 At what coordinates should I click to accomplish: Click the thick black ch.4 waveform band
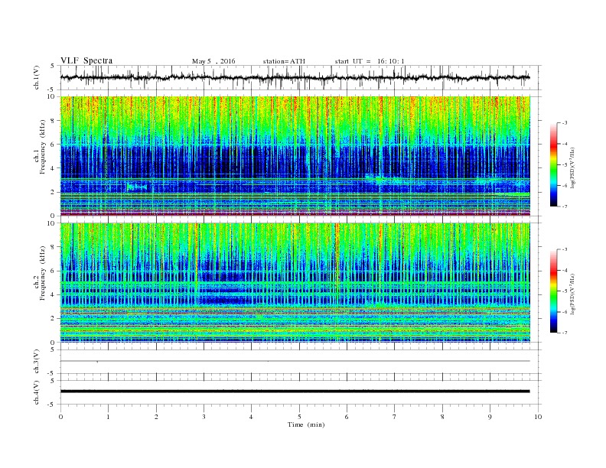[x=295, y=392]
